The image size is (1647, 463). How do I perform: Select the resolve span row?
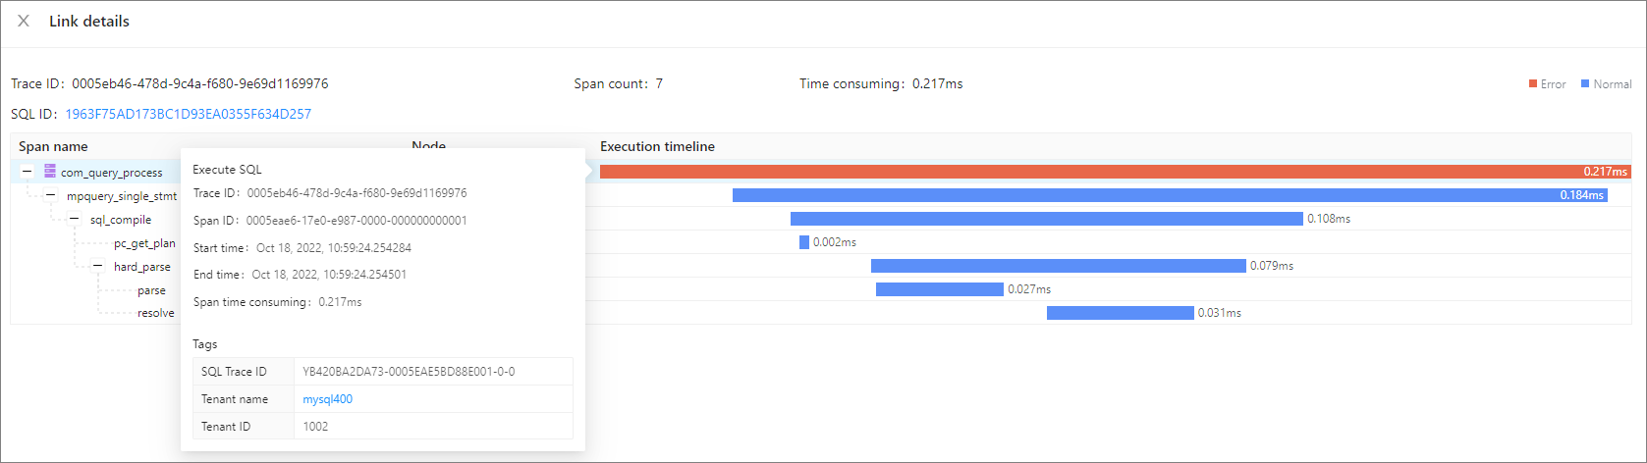(x=155, y=313)
